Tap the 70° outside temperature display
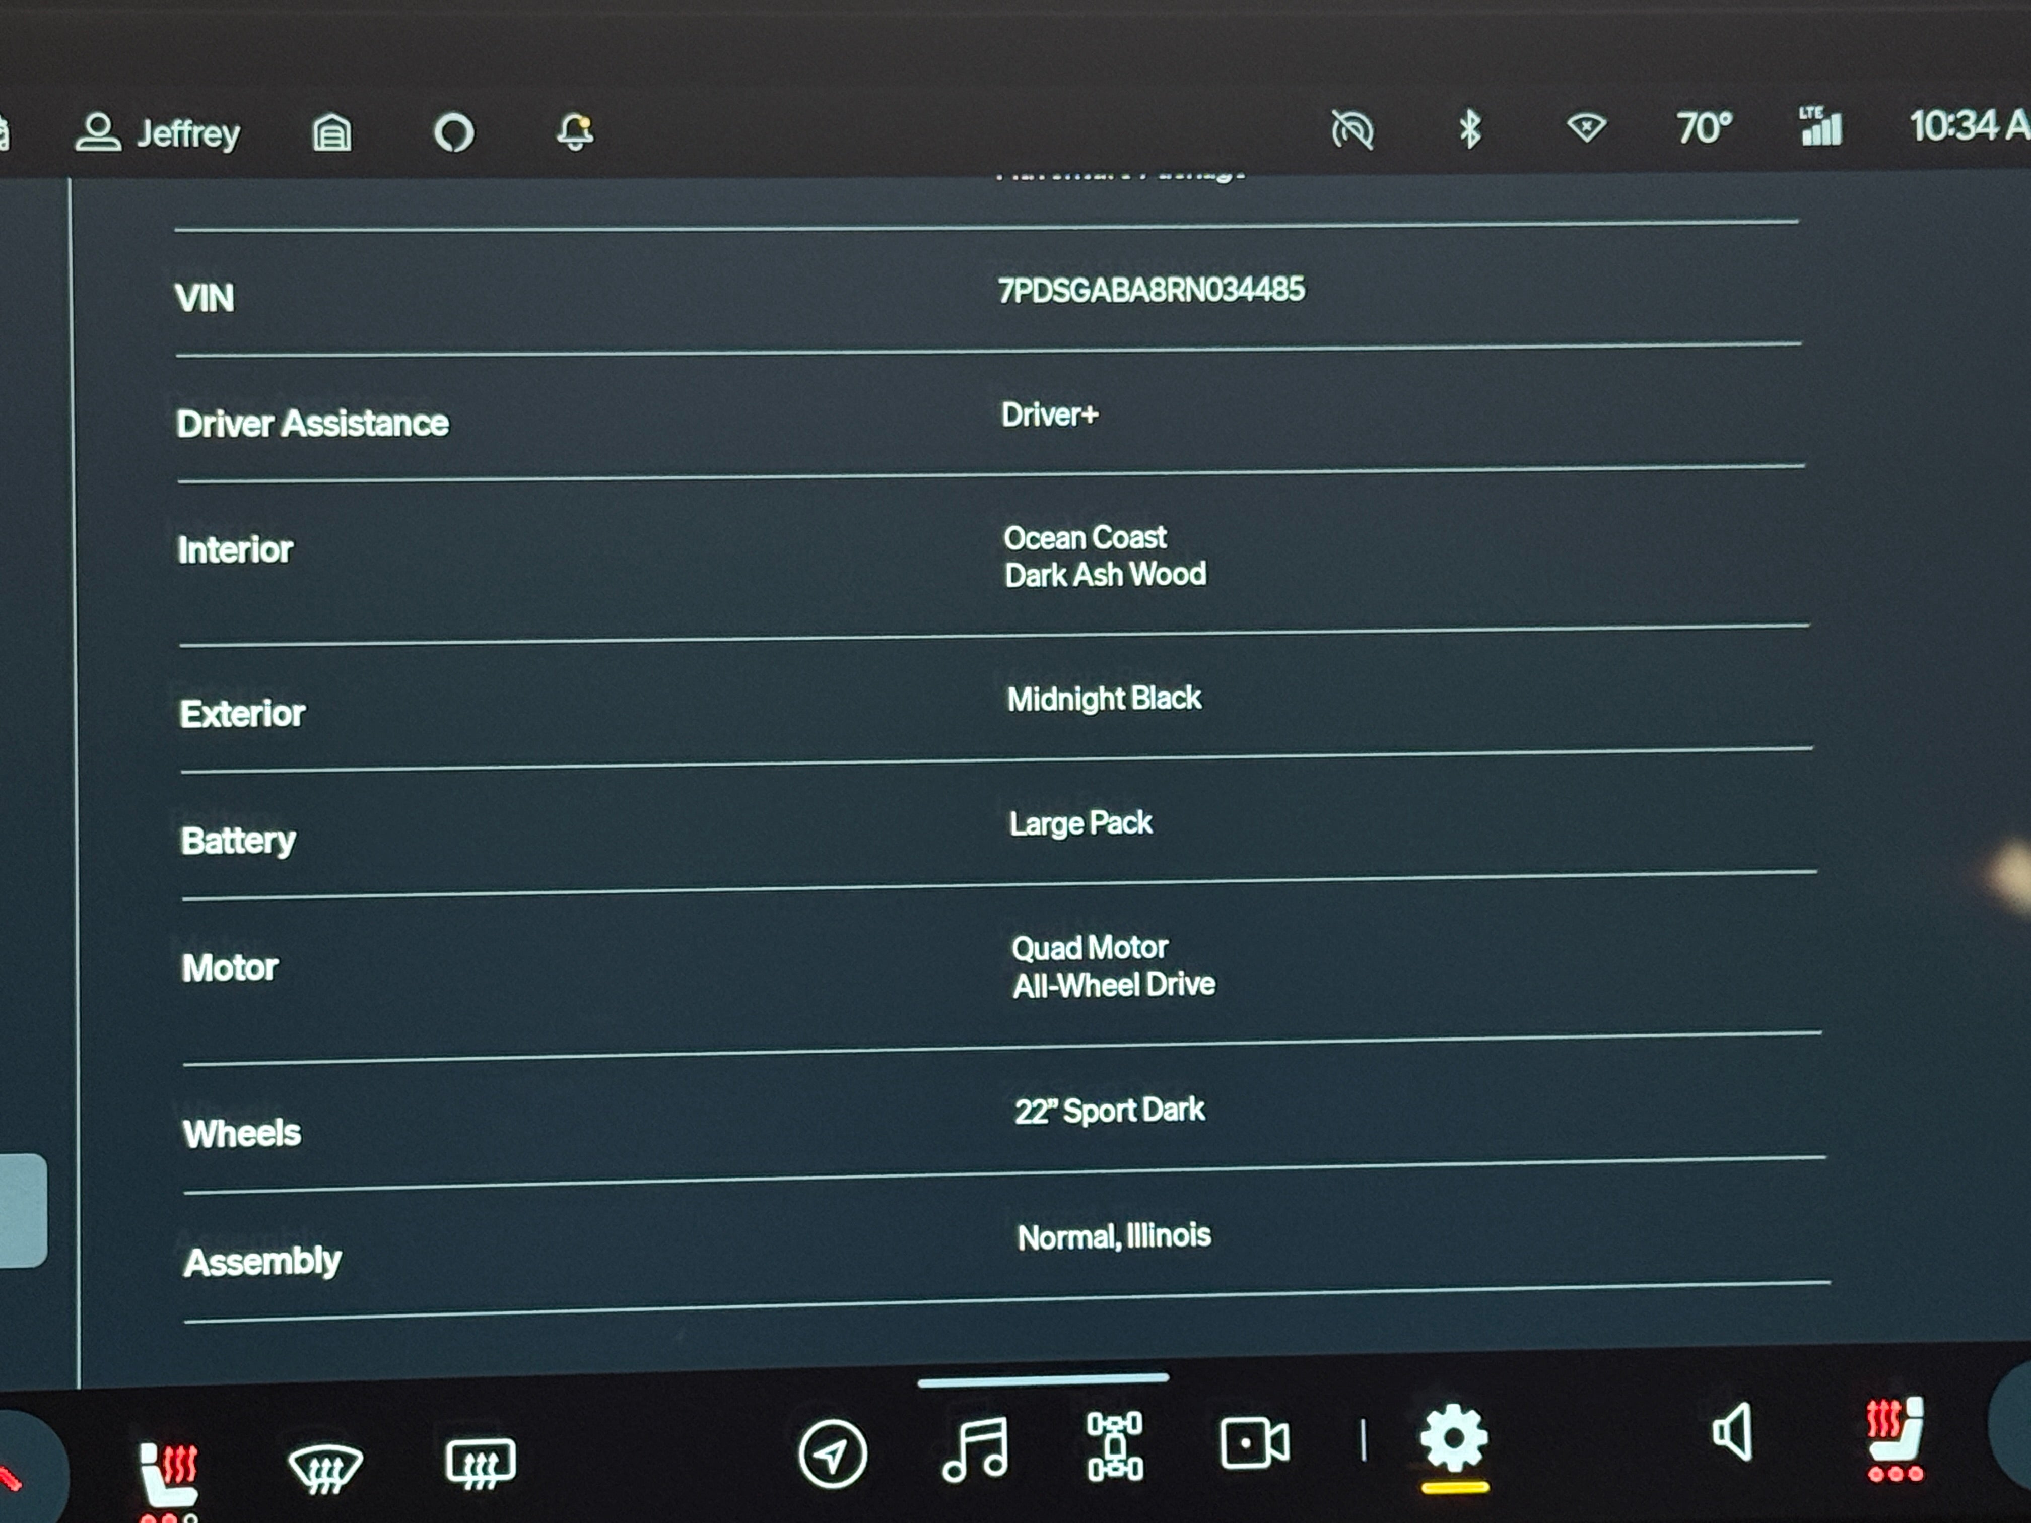 (1704, 127)
